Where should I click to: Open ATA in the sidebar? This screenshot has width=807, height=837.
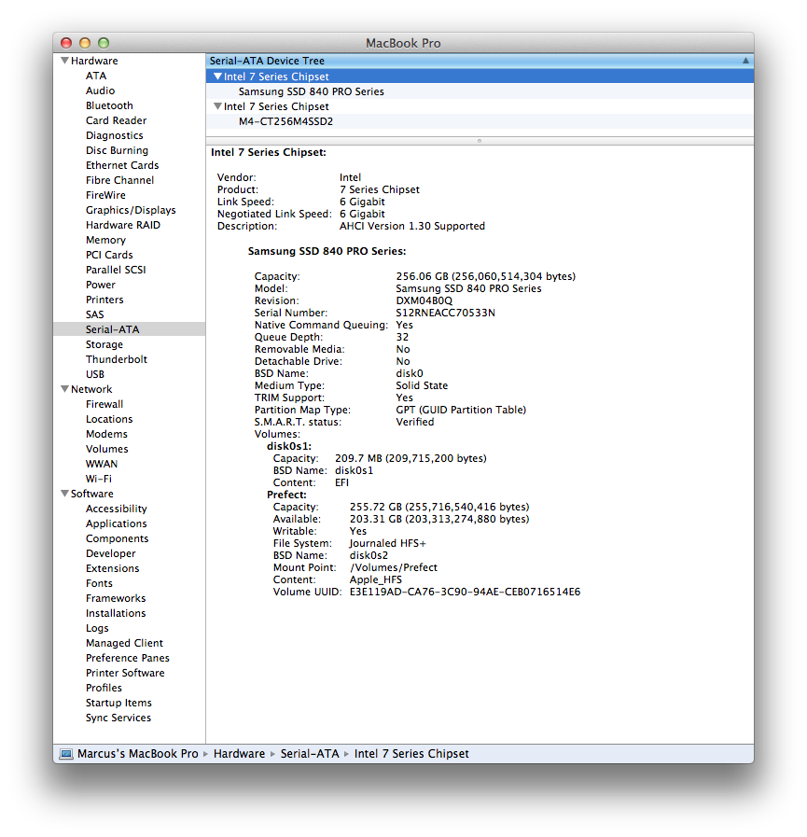(x=96, y=76)
